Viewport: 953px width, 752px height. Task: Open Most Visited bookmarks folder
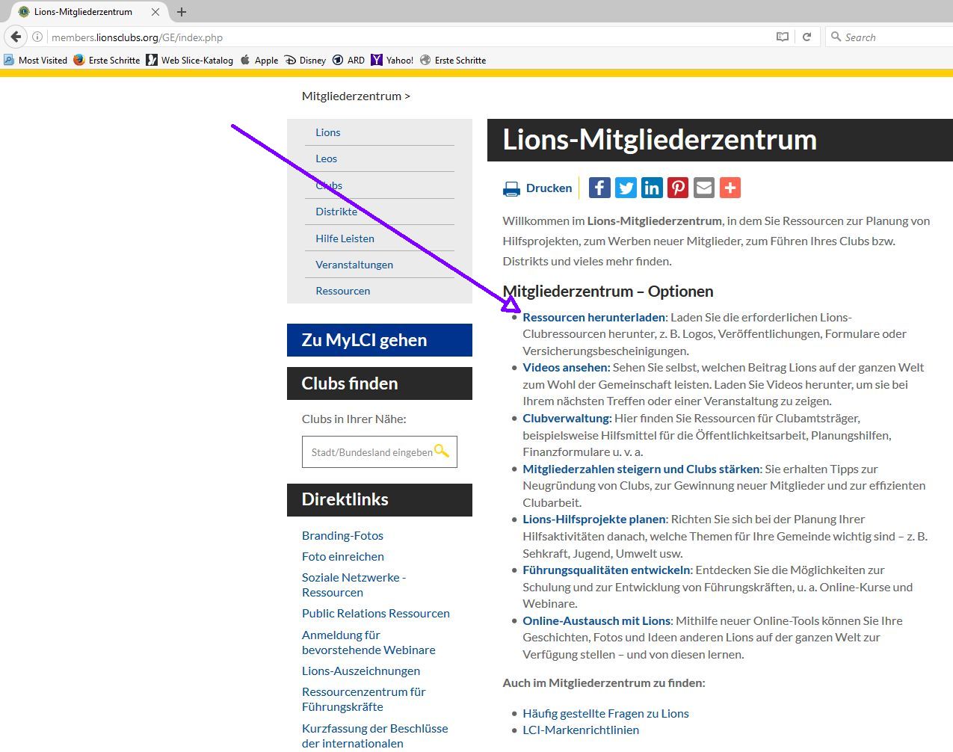pyautogui.click(x=35, y=60)
